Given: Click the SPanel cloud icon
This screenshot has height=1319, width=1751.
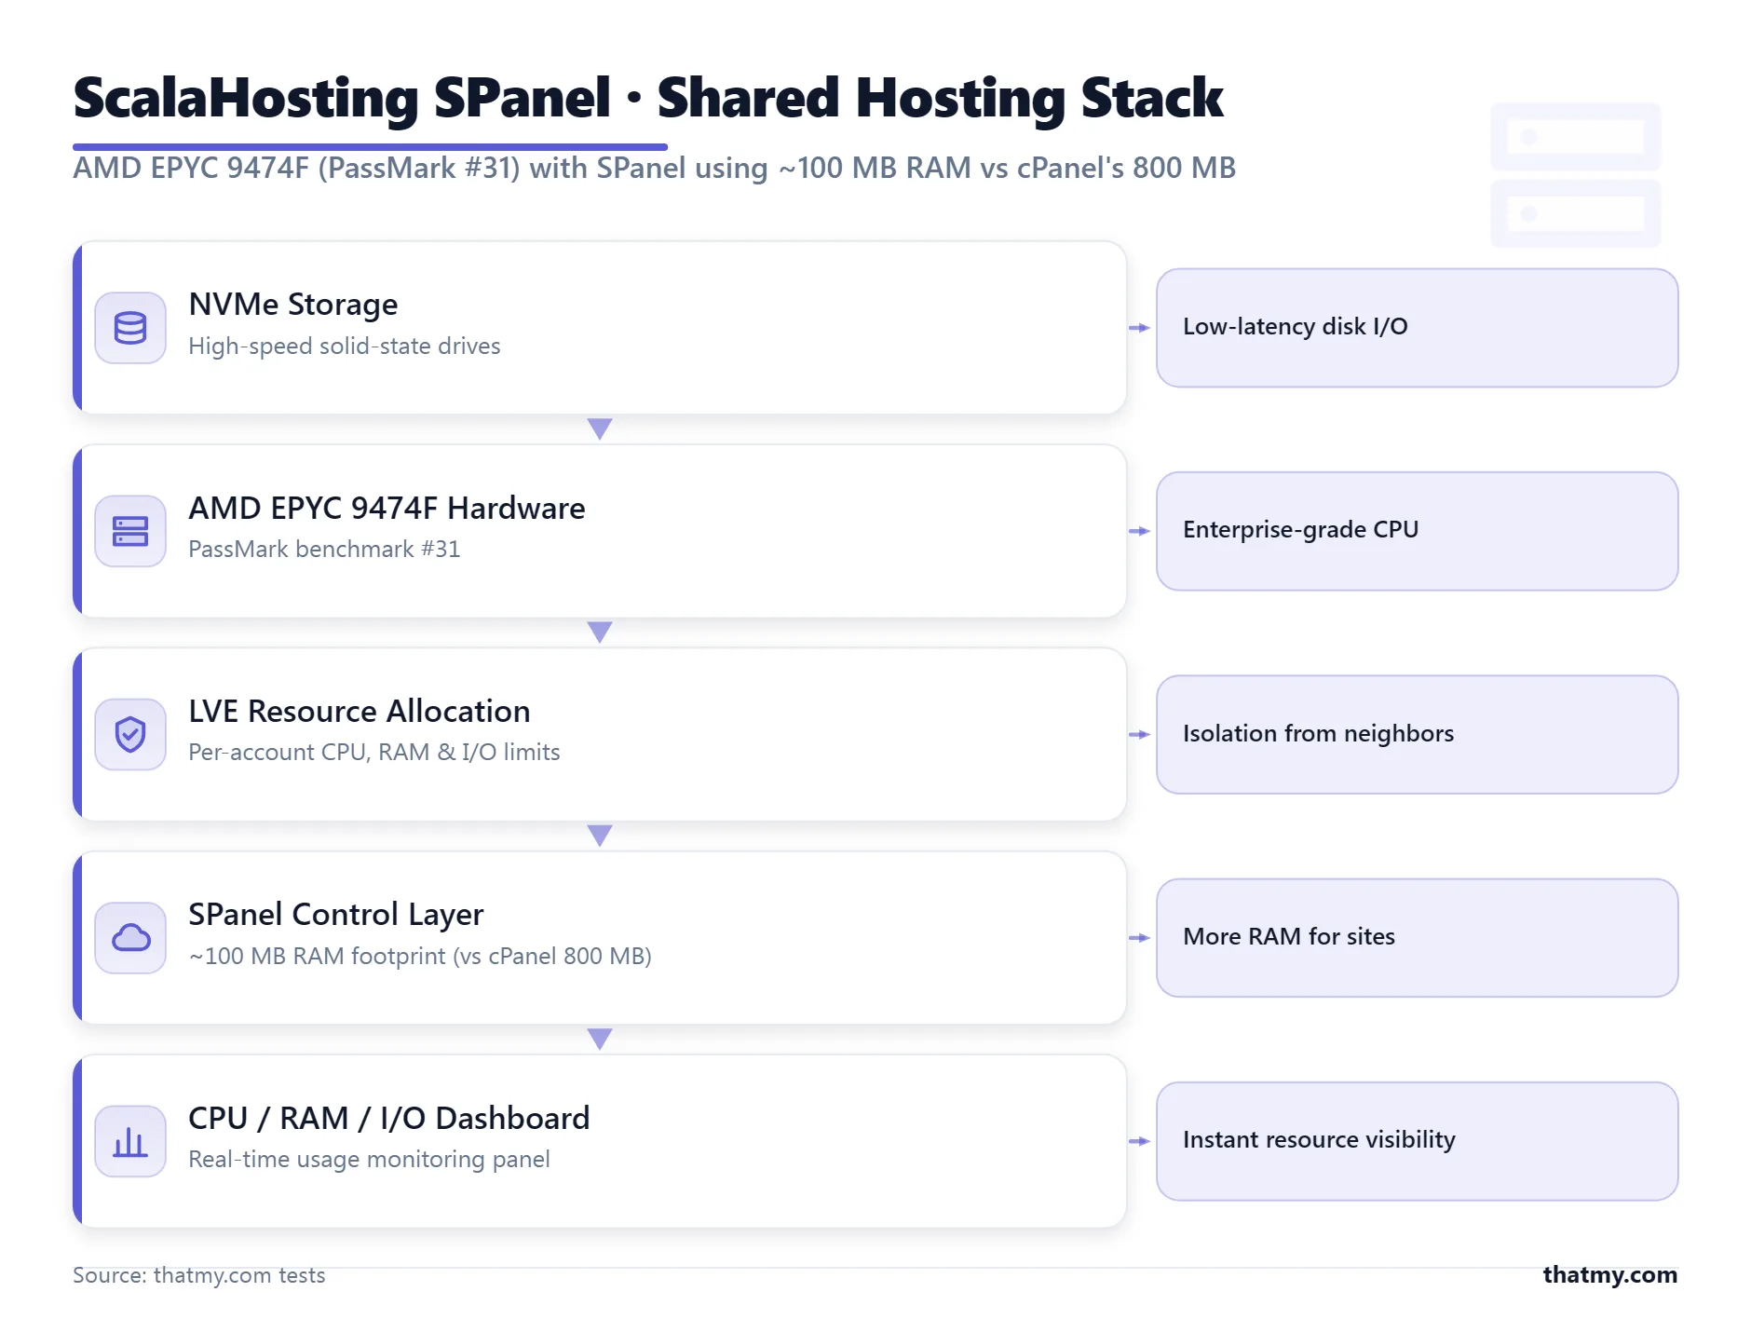Looking at the screenshot, I should point(130,938).
